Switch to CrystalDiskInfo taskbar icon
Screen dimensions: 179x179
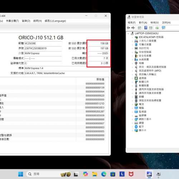pyautogui.click(x=149, y=174)
